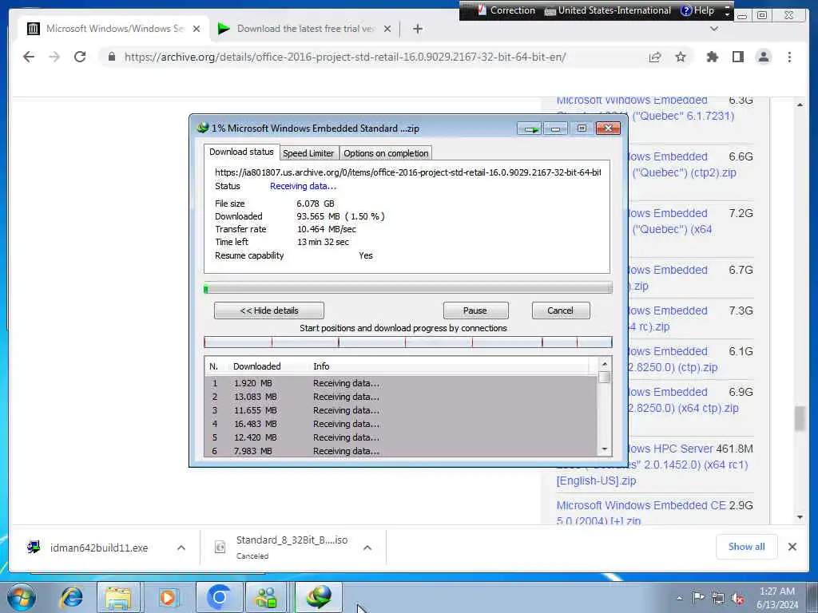Click the address bar URL
Viewport: 818px width, 613px height.
pyautogui.click(x=345, y=57)
